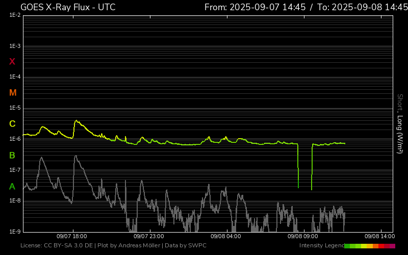Click the 09/08 14:00 time axis label
408x255 pixels.
tap(379, 237)
